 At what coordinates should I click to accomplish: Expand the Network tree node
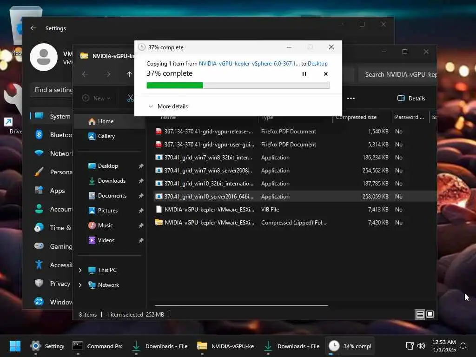coord(80,285)
